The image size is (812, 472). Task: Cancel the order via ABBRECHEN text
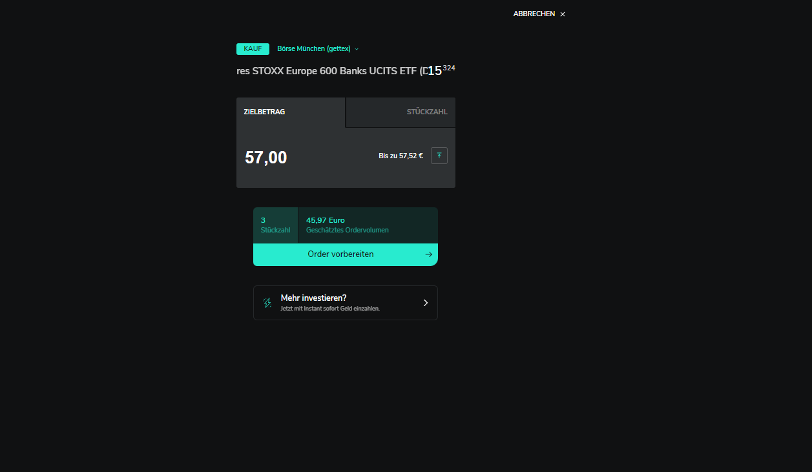tap(534, 14)
